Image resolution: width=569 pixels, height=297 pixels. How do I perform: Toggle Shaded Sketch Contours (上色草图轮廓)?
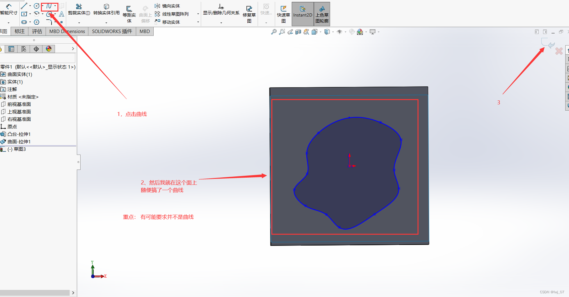pos(322,14)
